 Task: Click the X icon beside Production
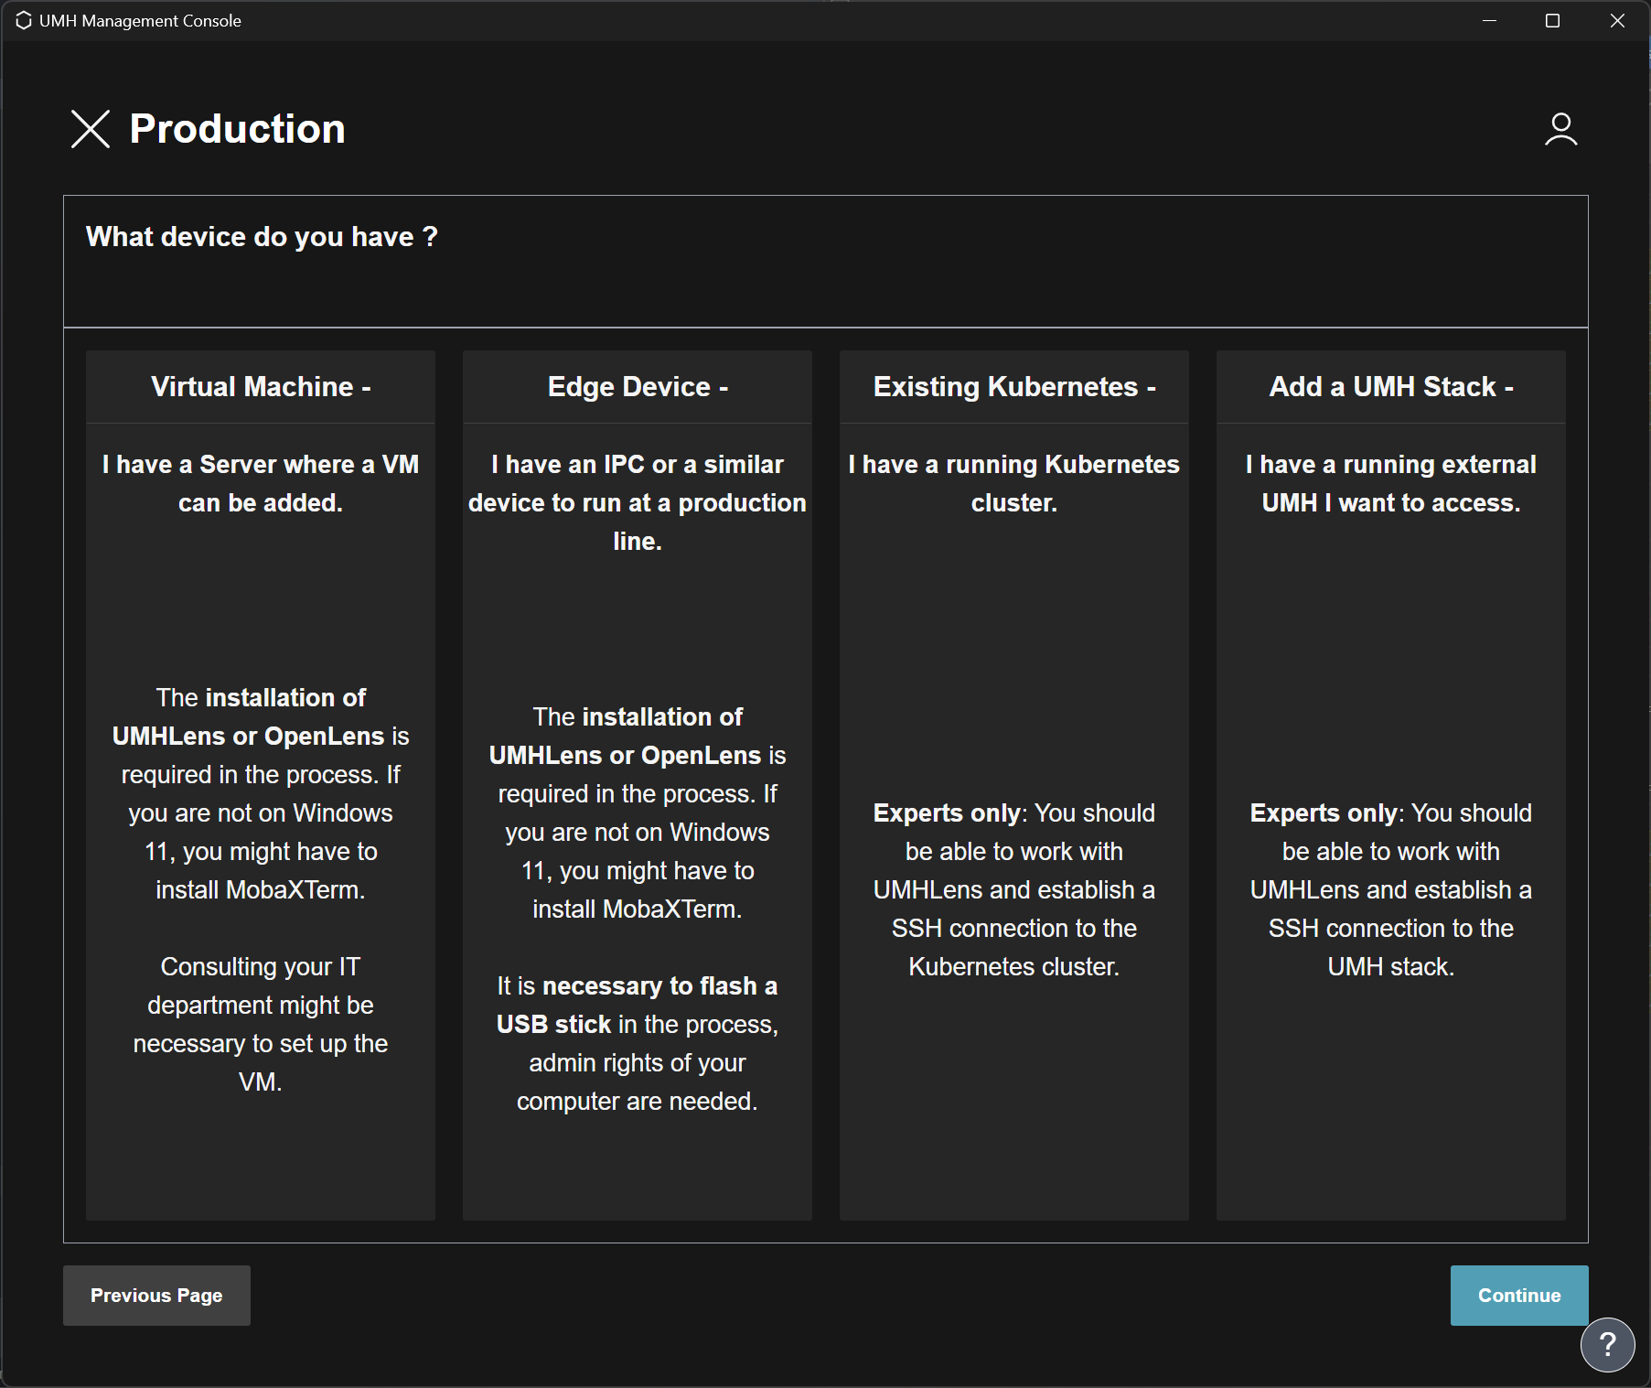(91, 129)
